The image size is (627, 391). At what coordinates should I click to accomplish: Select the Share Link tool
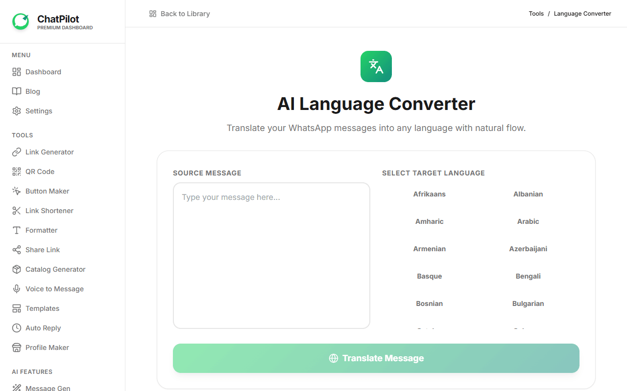pos(43,250)
